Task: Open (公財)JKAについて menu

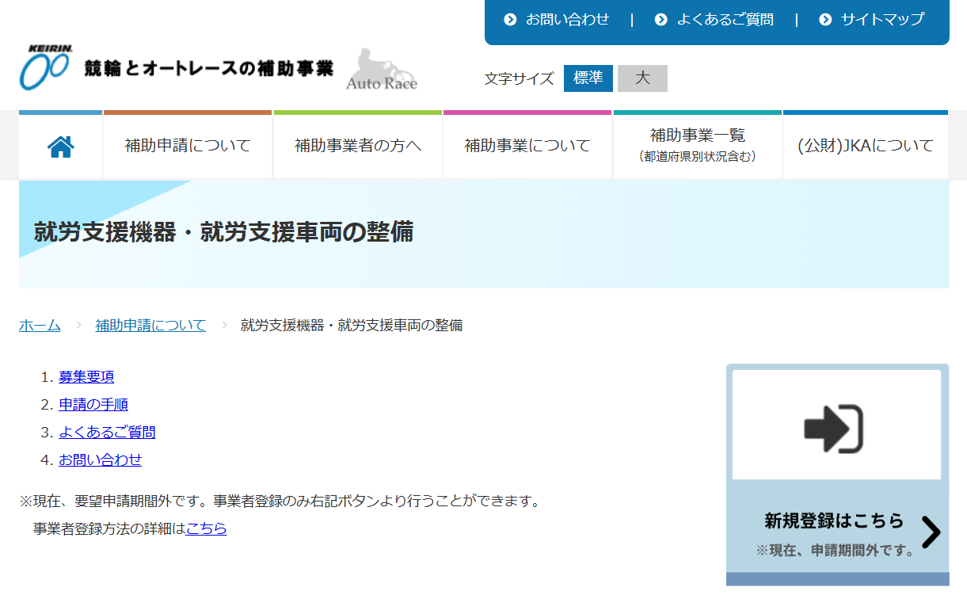Action: click(866, 146)
